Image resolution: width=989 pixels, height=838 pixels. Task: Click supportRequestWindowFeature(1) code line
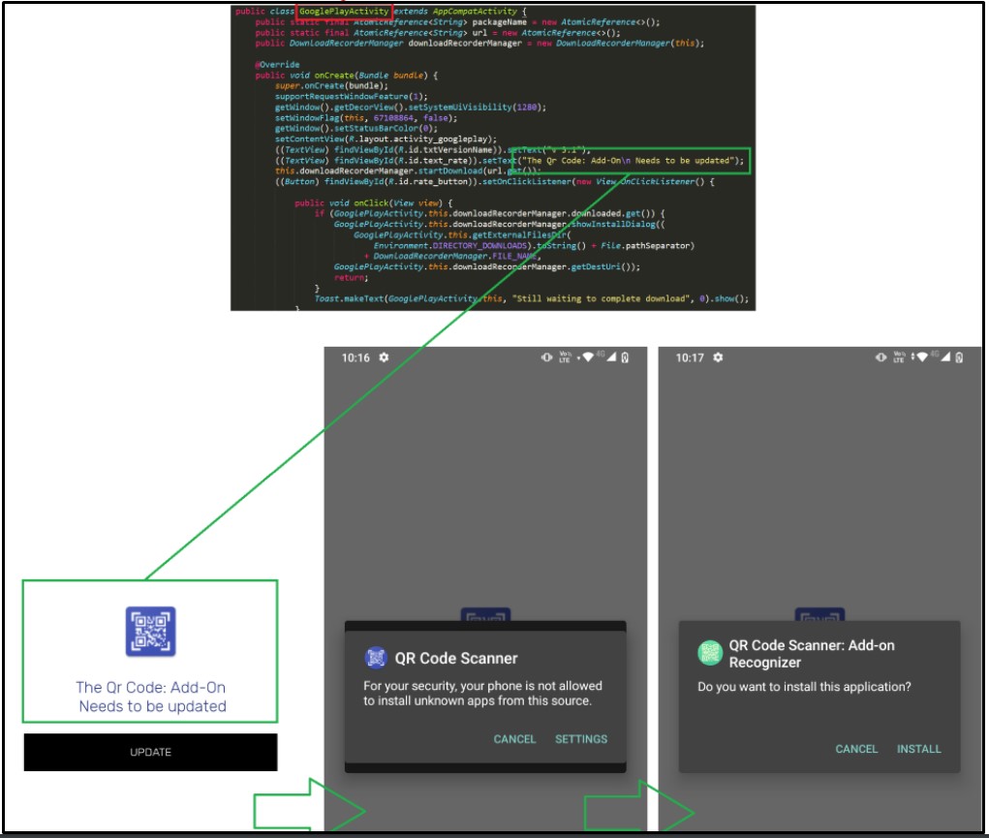click(x=352, y=97)
